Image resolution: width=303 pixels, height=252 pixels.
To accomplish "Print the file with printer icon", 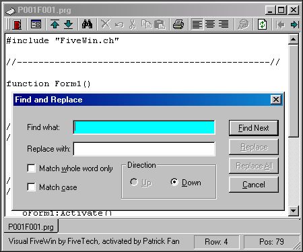I will (178, 24).
